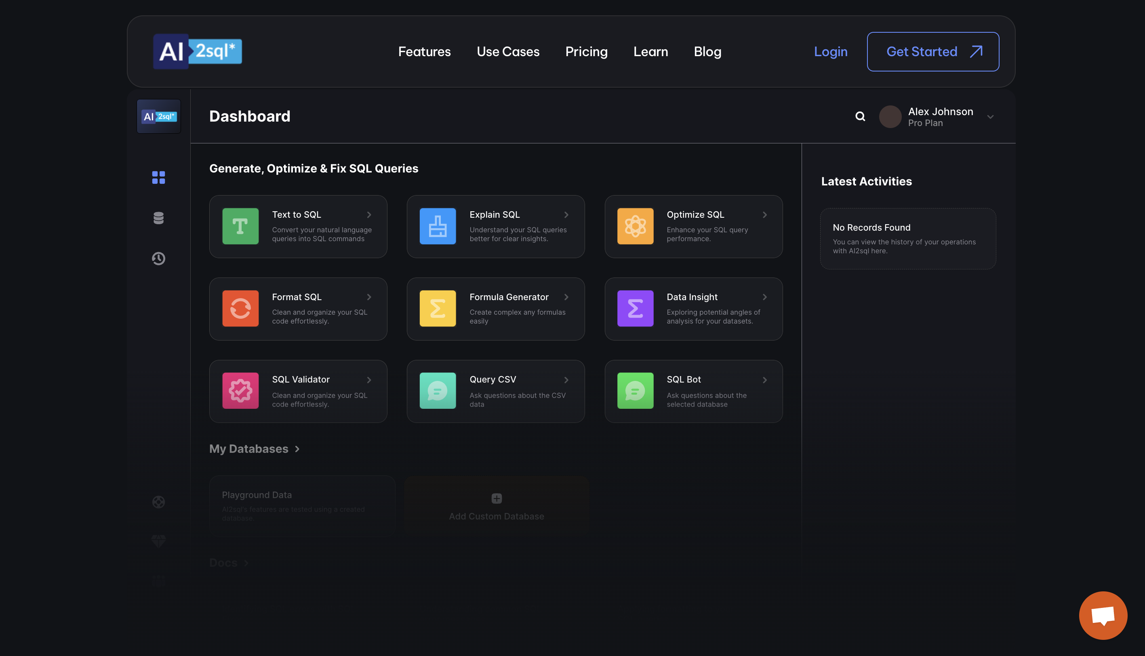1145x656 pixels.
Task: Click the red Format SQL refresh icon
Action: tap(240, 309)
